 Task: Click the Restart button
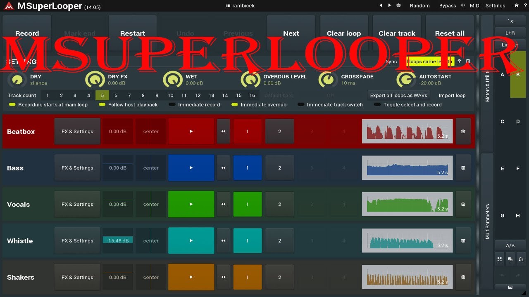tap(133, 33)
